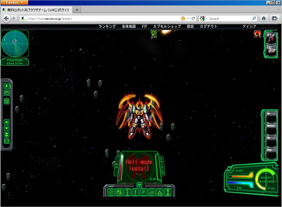Viewport: 282px width, 207px height.
Task: Click the grid panel icon in bottom bar
Action: pyautogui.click(x=152, y=193)
